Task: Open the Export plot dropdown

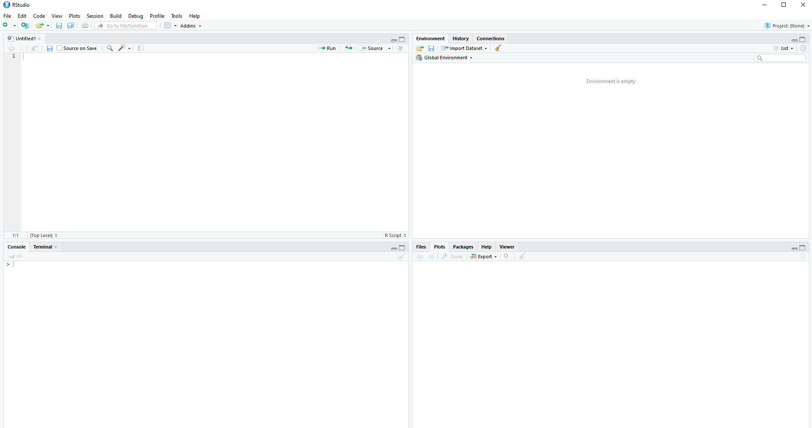Action: point(483,257)
